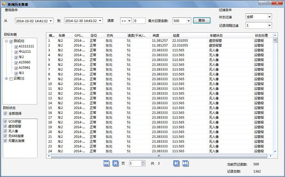Go to the next page of results

pyautogui.click(x=176, y=163)
